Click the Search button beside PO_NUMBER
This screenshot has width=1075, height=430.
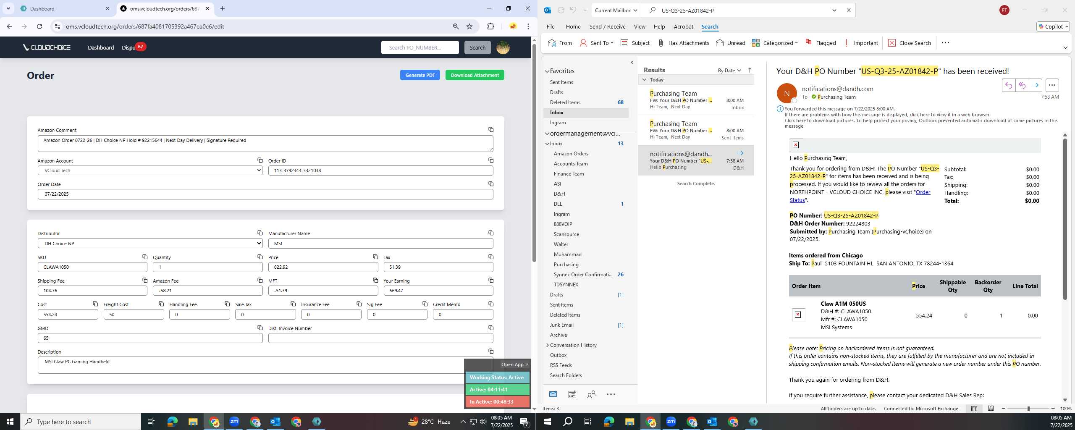click(x=477, y=47)
